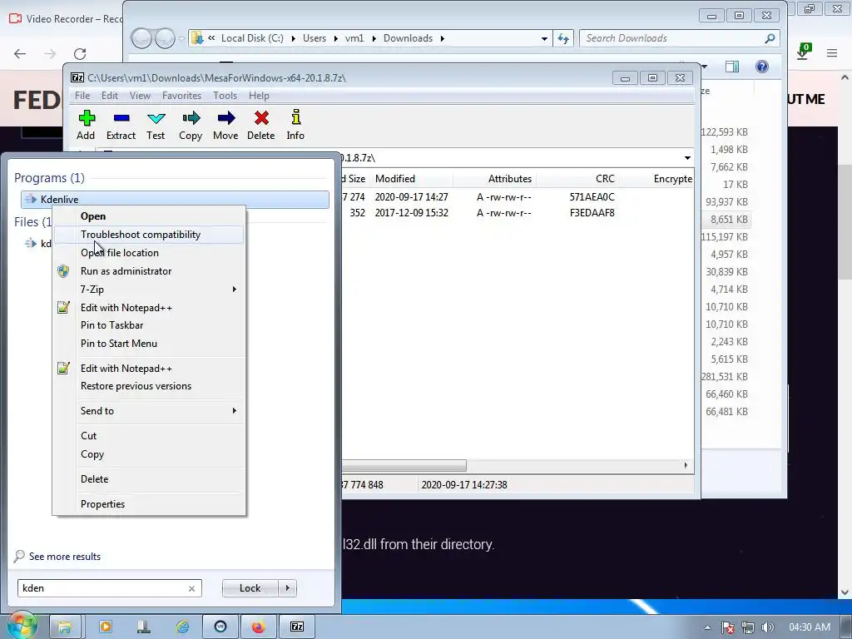Expand the Send to submenu
Screen dimensions: 852x639
tap(149, 411)
